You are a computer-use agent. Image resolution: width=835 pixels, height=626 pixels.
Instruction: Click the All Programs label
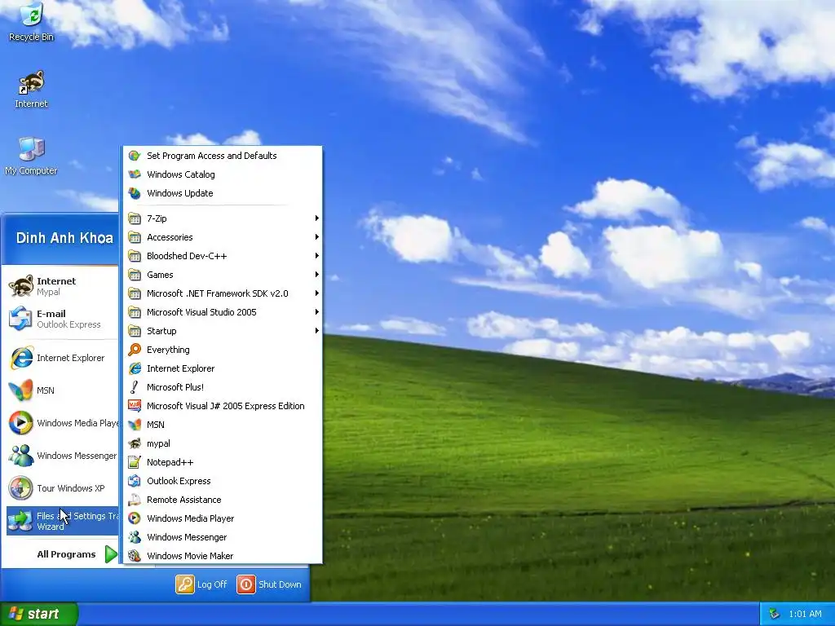click(66, 554)
